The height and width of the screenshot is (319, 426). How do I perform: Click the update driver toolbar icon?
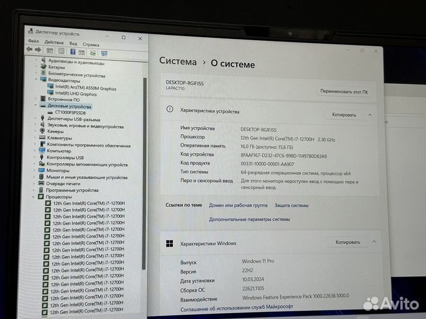(93, 53)
